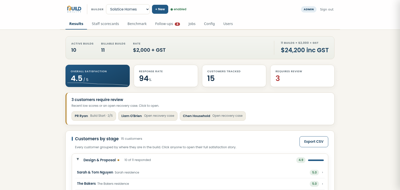Open the Jobs tab

point(192,24)
